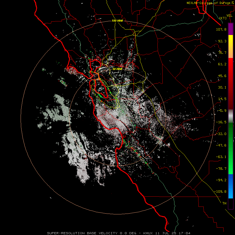Click the 61.2 legend value
The height and width of the screenshot is (235, 235).
click(222, 64)
